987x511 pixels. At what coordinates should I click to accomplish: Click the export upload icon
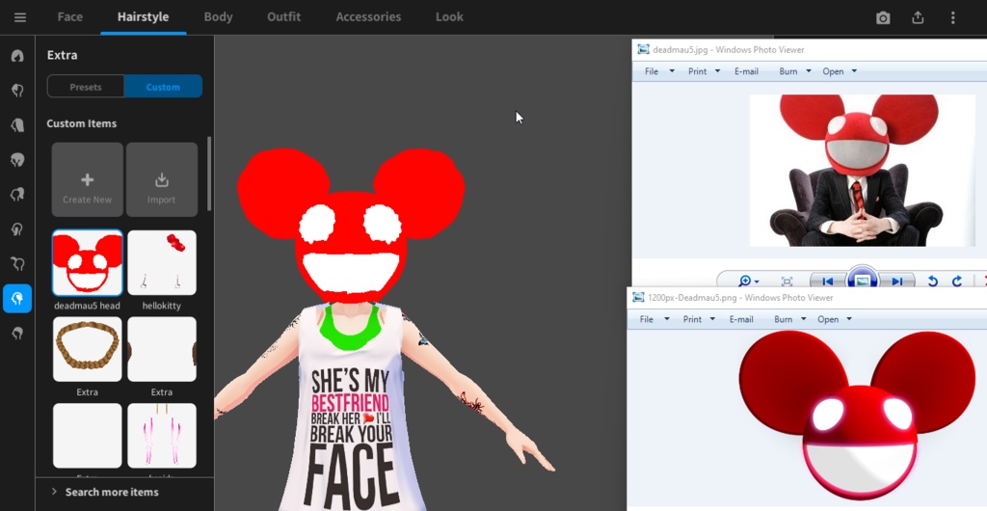[918, 17]
